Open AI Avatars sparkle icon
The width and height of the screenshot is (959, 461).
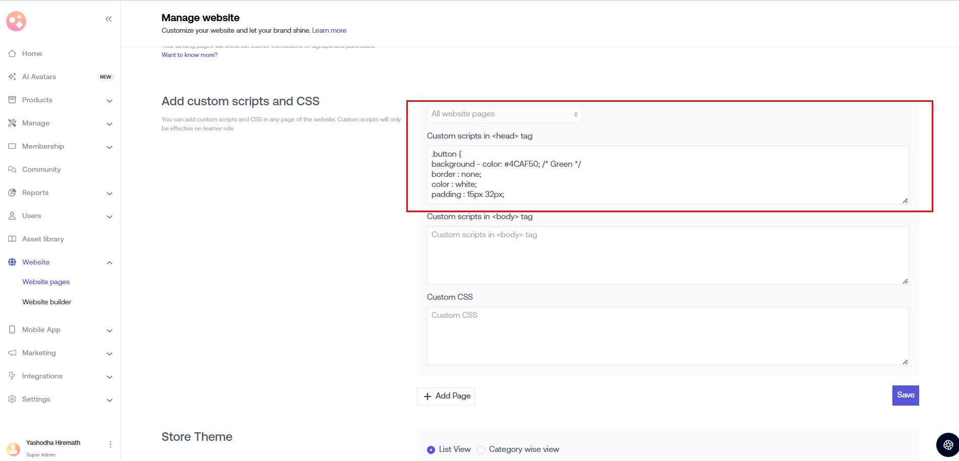click(12, 77)
